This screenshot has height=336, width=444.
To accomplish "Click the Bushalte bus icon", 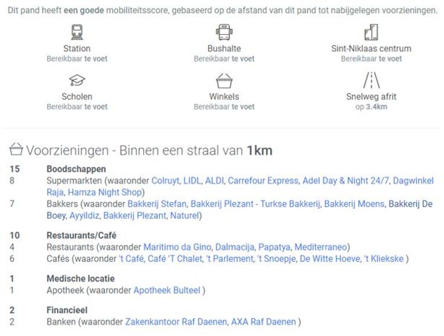I will [x=224, y=32].
